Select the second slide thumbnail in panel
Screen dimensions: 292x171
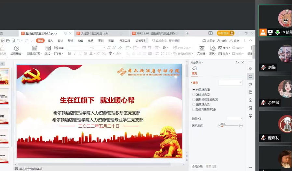(4, 96)
